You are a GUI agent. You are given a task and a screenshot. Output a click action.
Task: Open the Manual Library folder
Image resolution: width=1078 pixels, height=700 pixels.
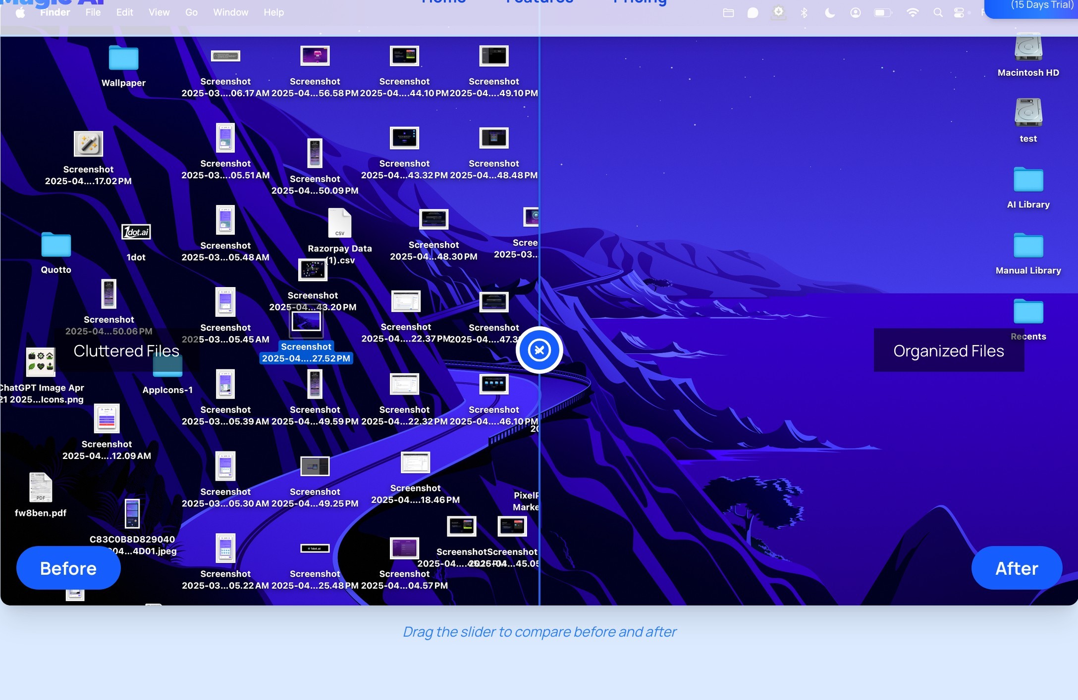click(1028, 246)
